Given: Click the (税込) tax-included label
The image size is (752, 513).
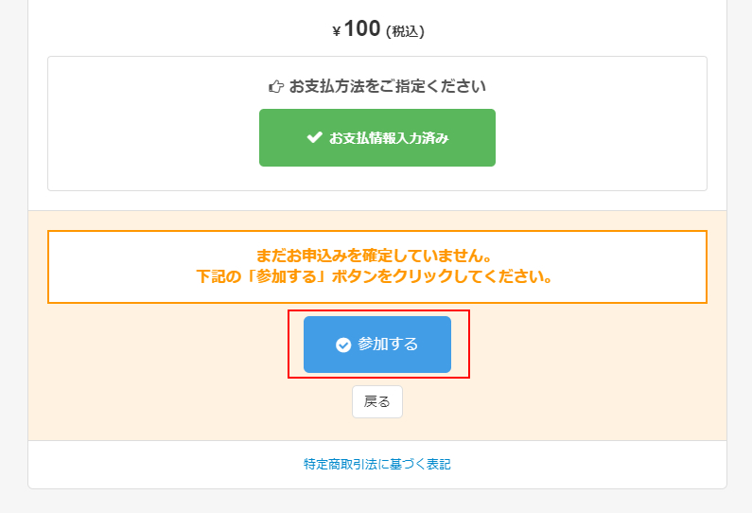Looking at the screenshot, I should (405, 31).
